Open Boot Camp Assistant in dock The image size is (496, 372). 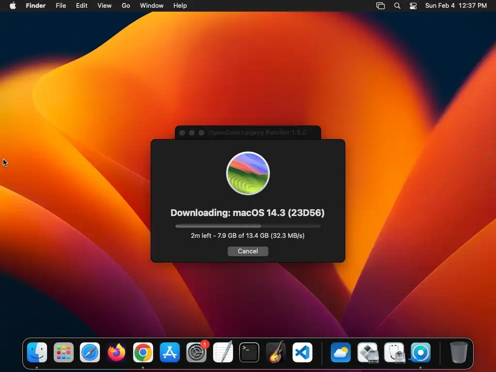[368, 352]
